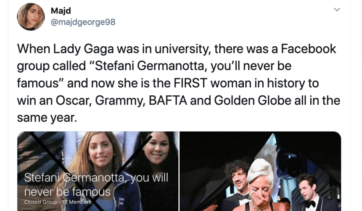Visit the @majdgeorge98 handle link
The width and height of the screenshot is (362, 211).
pyautogui.click(x=83, y=22)
